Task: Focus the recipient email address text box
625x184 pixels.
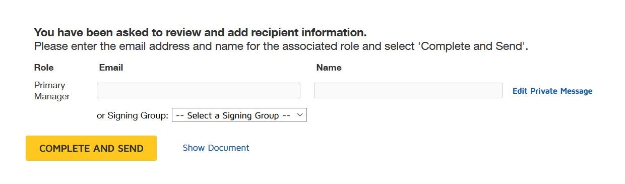Action: point(199,90)
